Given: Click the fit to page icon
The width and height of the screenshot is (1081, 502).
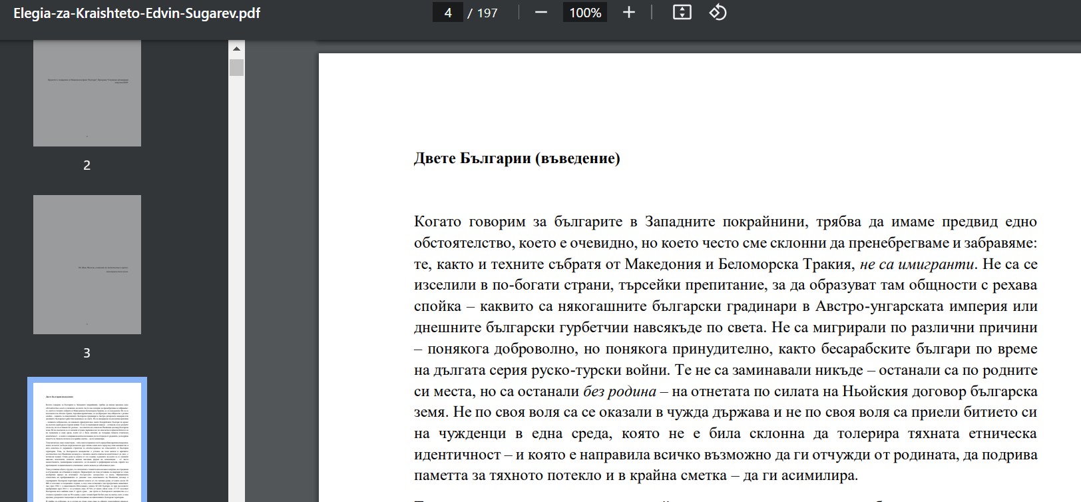Looking at the screenshot, I should (682, 13).
